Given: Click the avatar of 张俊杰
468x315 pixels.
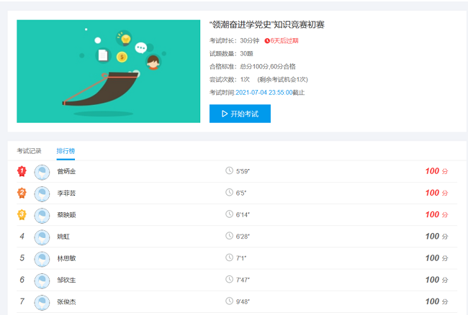Looking at the screenshot, I should pyautogui.click(x=42, y=301).
